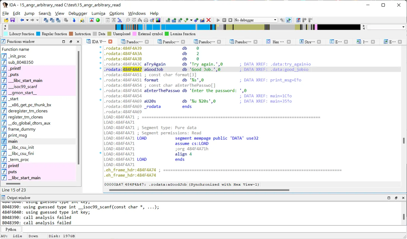Click the Regular function blue color swatch
407x239 pixels.
38,34
